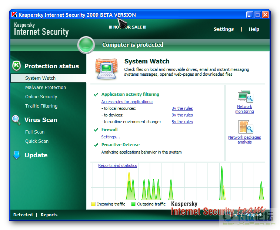The image size is (280, 230).
Task: Change devices rule 'By the rules'
Action: point(182,115)
